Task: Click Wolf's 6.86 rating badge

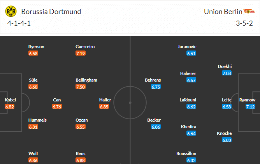Action: pos(33,160)
